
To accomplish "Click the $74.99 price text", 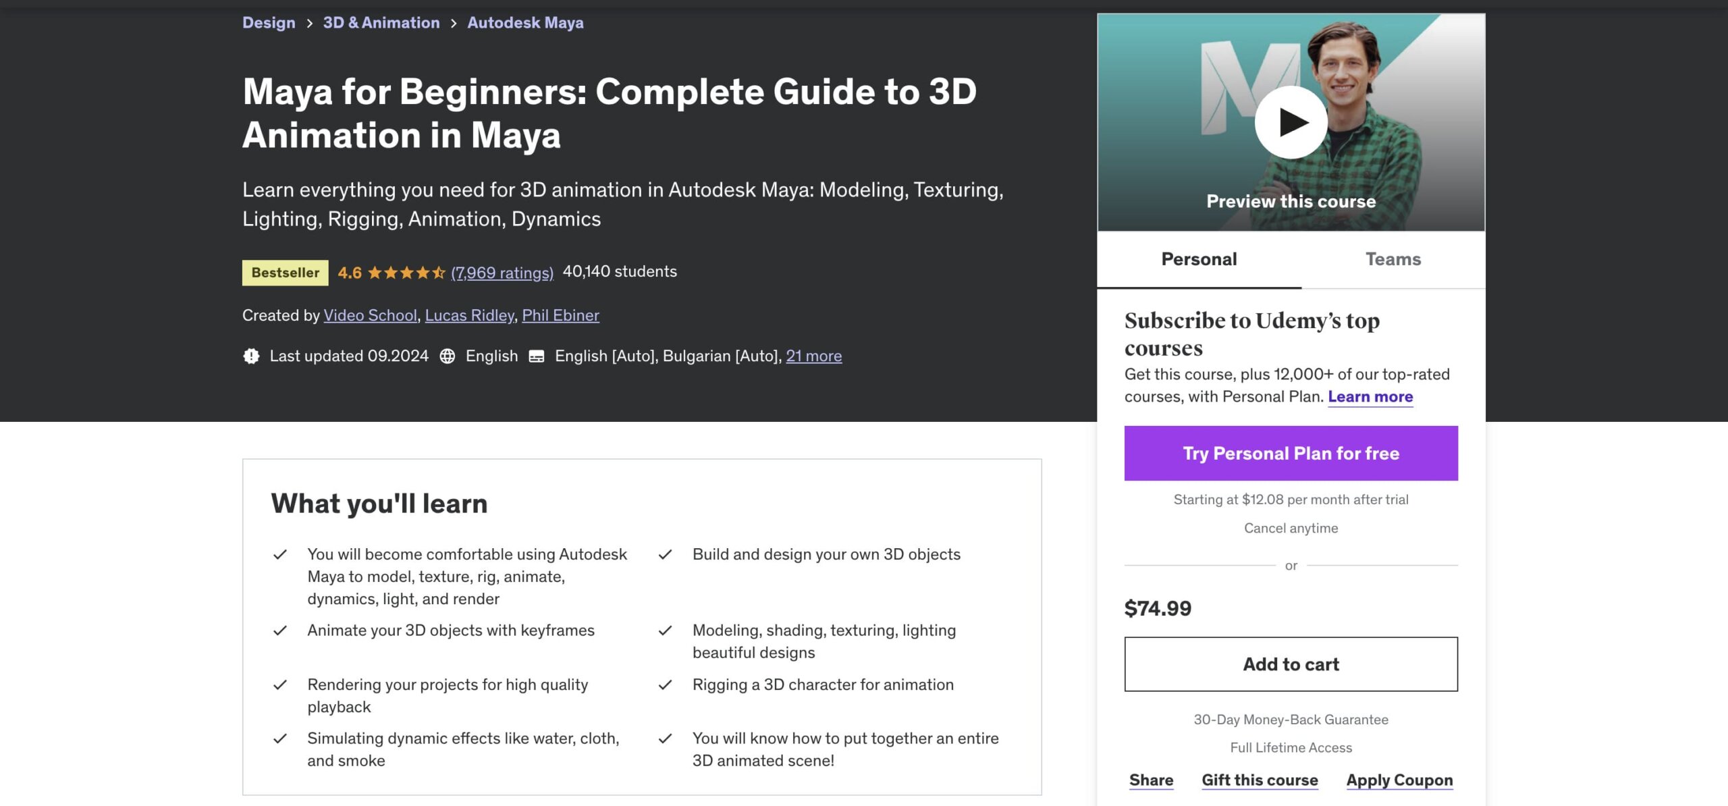I will point(1158,609).
